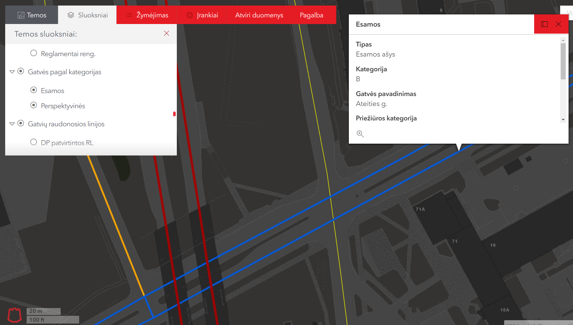Collapse the Gatvės pagal kategorijas group
This screenshot has width=573, height=325.
(x=12, y=72)
